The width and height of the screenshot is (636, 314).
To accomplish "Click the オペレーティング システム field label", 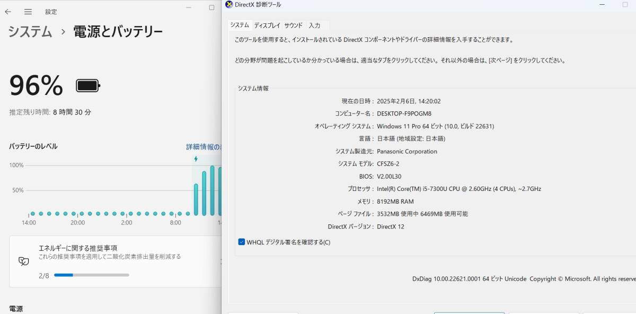I will pos(344,126).
